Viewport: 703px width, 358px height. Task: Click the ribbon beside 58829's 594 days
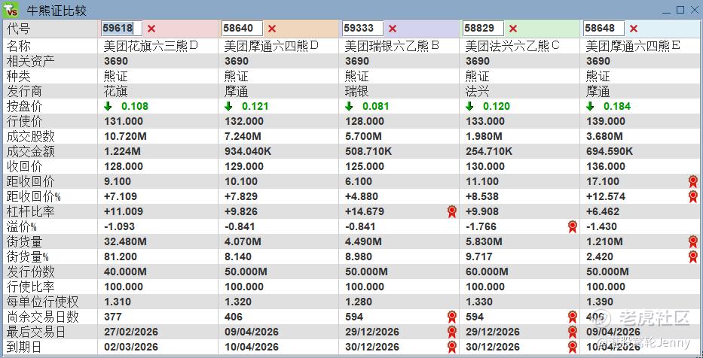click(573, 317)
